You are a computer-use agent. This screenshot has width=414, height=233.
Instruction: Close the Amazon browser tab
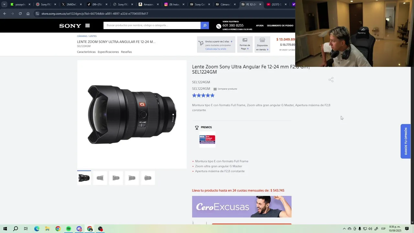point(158,5)
